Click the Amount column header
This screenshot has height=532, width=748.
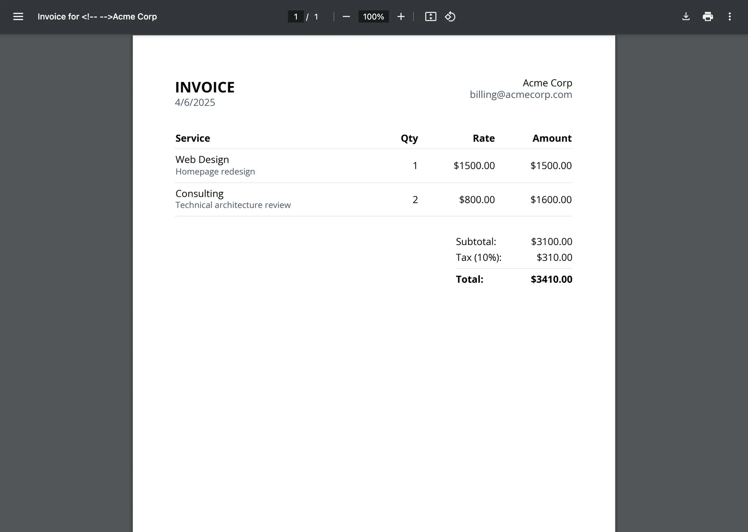[x=552, y=138]
